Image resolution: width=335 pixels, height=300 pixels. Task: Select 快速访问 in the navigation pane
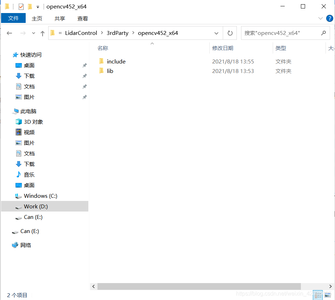click(x=31, y=55)
